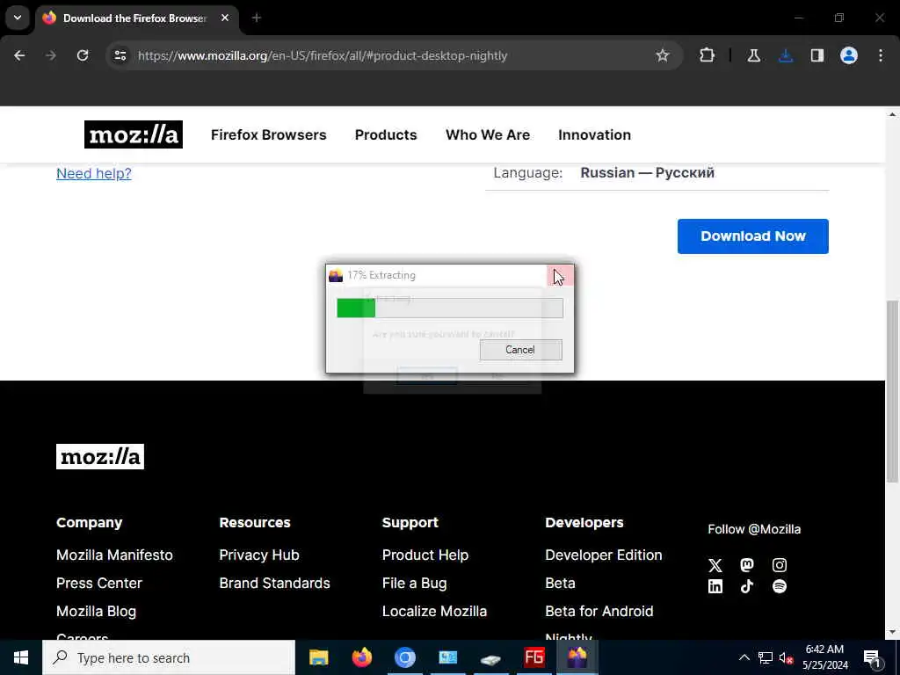Show the browser downloads icon
The width and height of the screenshot is (900, 675).
pos(786,55)
